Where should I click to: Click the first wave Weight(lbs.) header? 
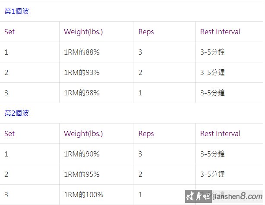pos(83,32)
